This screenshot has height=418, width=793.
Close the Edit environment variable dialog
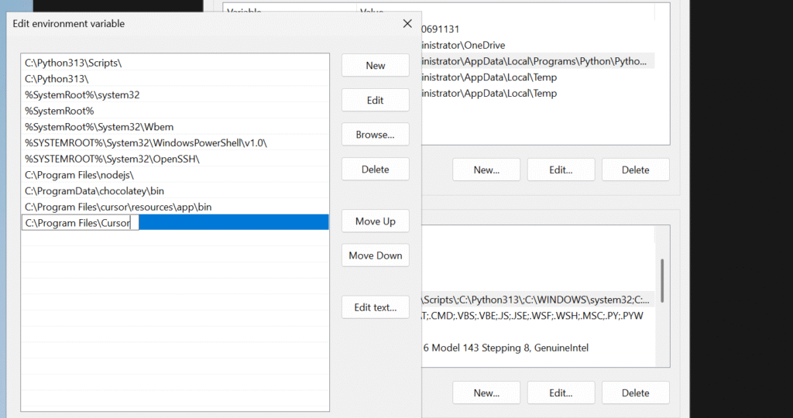tap(407, 23)
